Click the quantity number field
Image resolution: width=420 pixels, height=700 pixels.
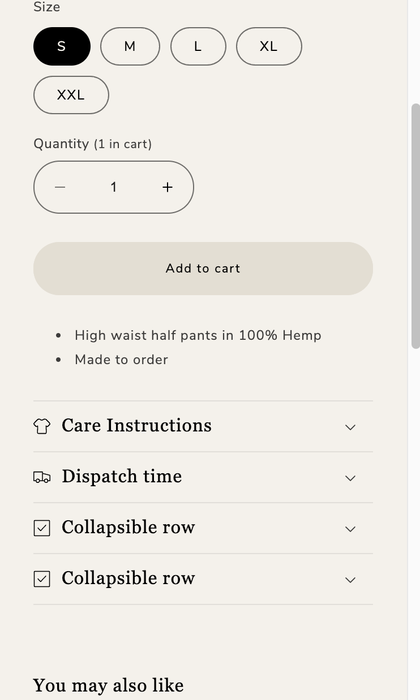tap(114, 187)
